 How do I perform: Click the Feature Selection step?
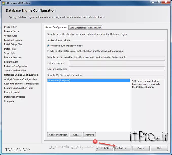13,57
